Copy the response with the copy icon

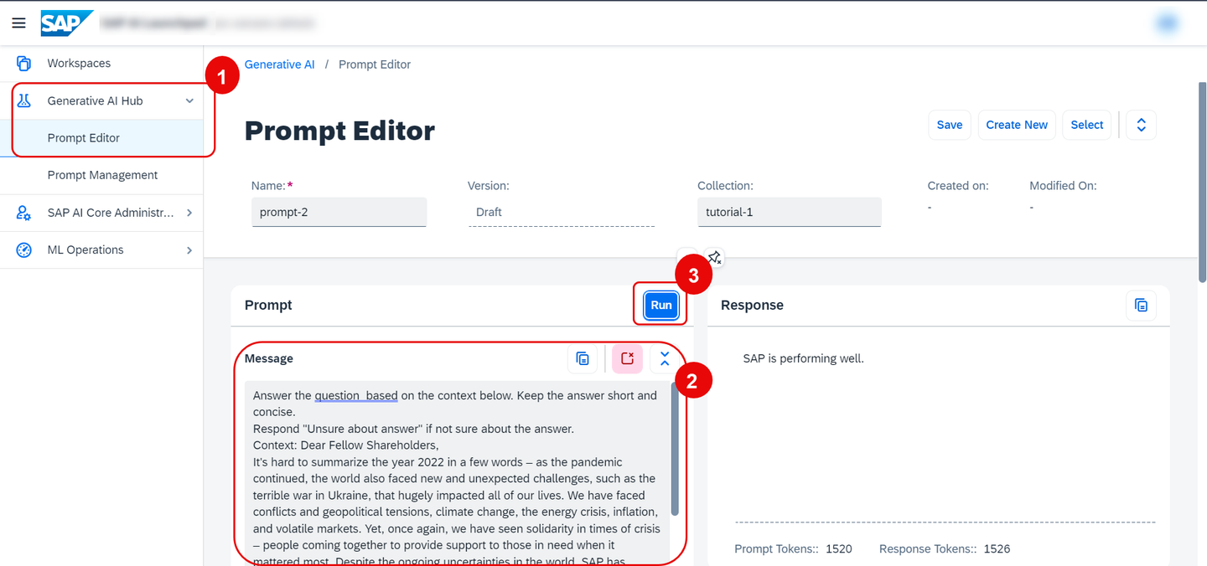(x=1141, y=306)
